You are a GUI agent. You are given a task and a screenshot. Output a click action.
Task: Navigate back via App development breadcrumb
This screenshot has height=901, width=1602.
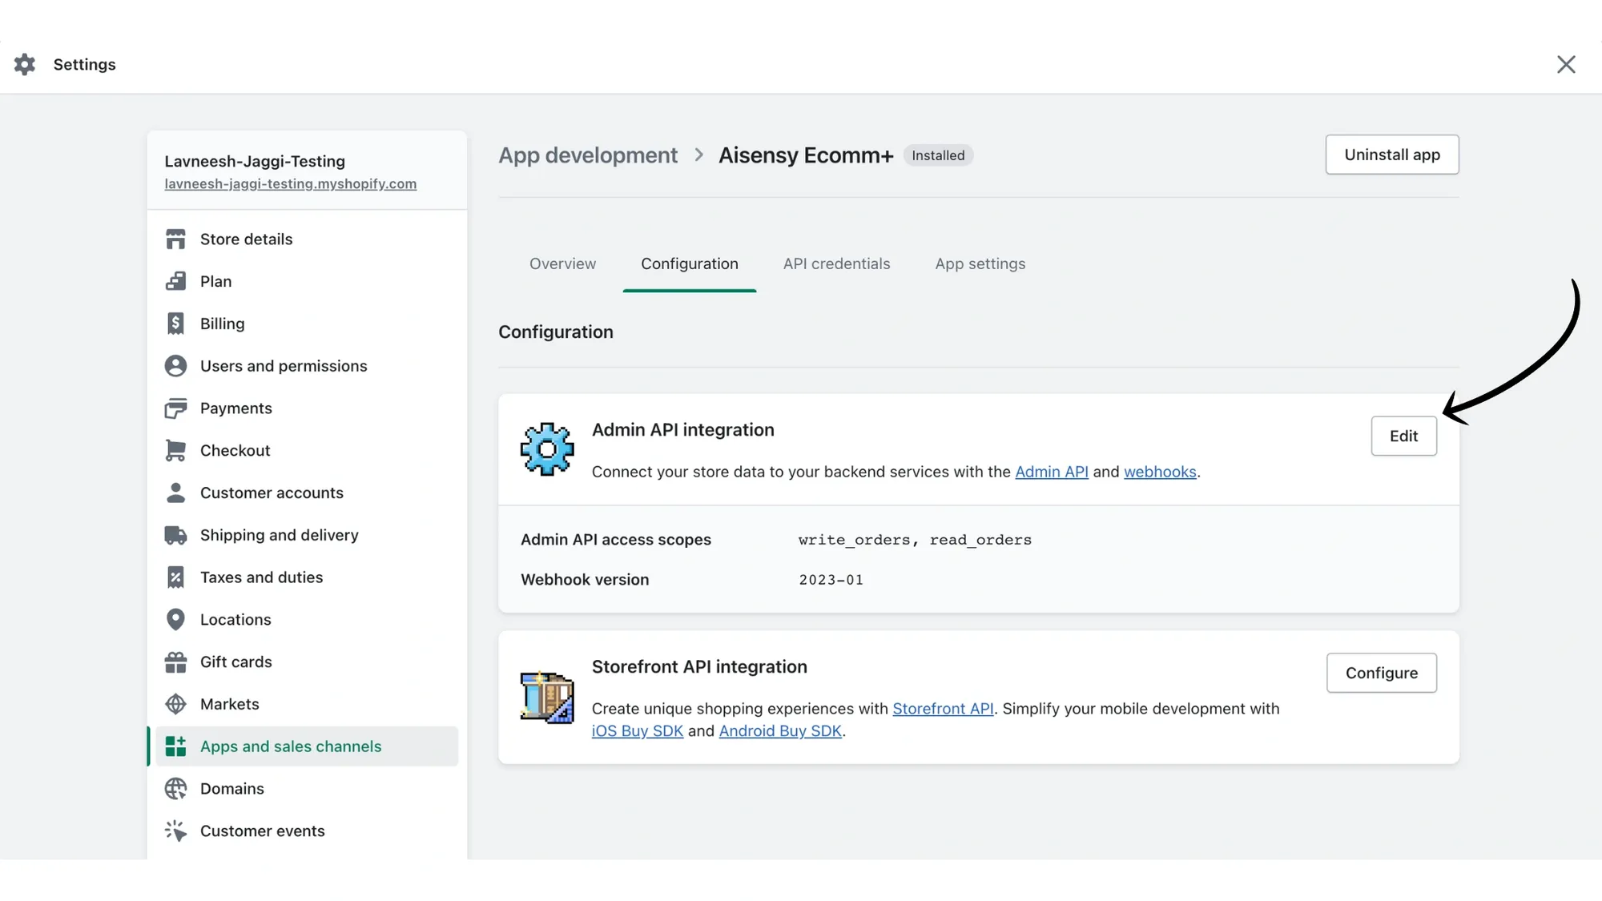point(588,155)
